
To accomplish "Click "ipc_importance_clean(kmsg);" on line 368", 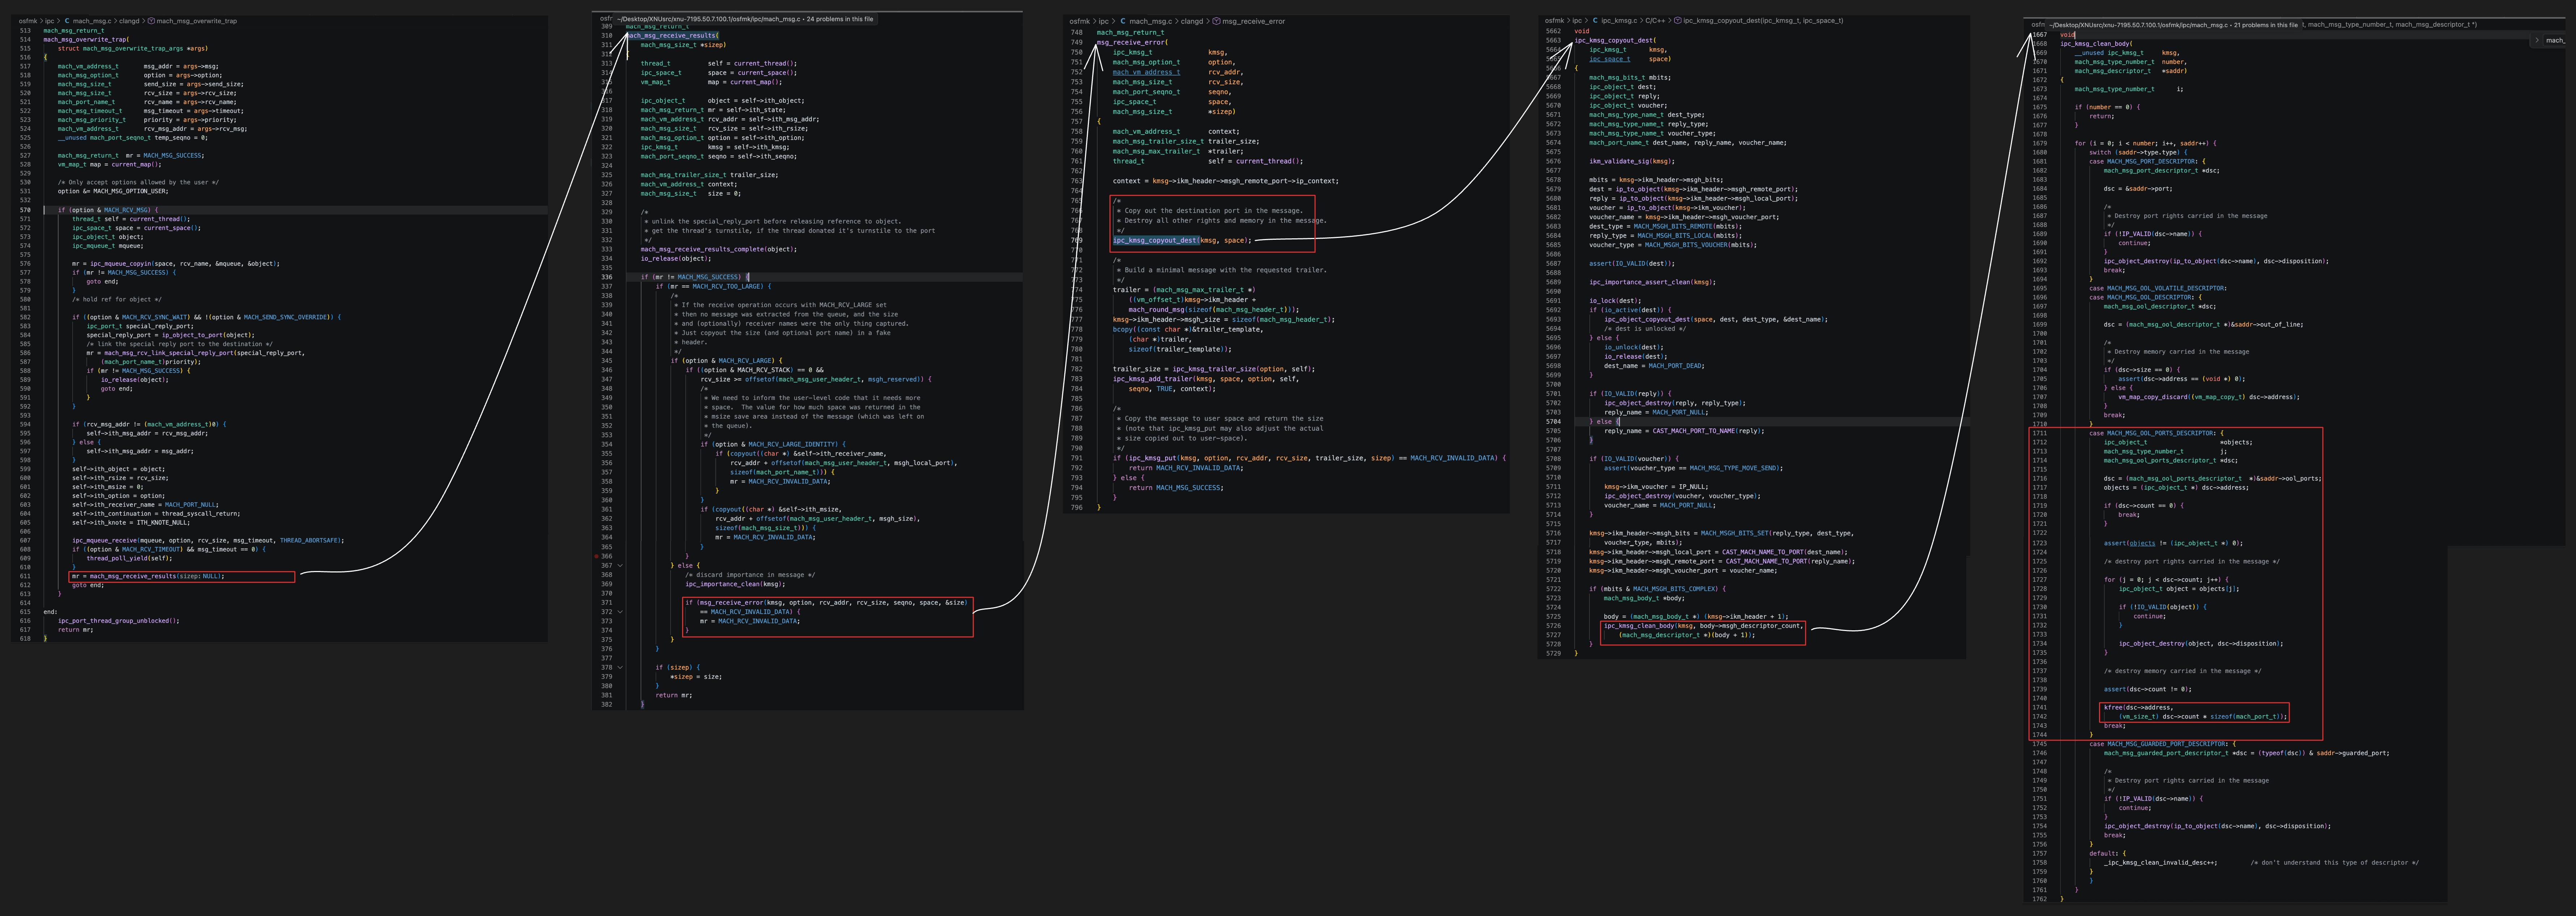I will [735, 584].
